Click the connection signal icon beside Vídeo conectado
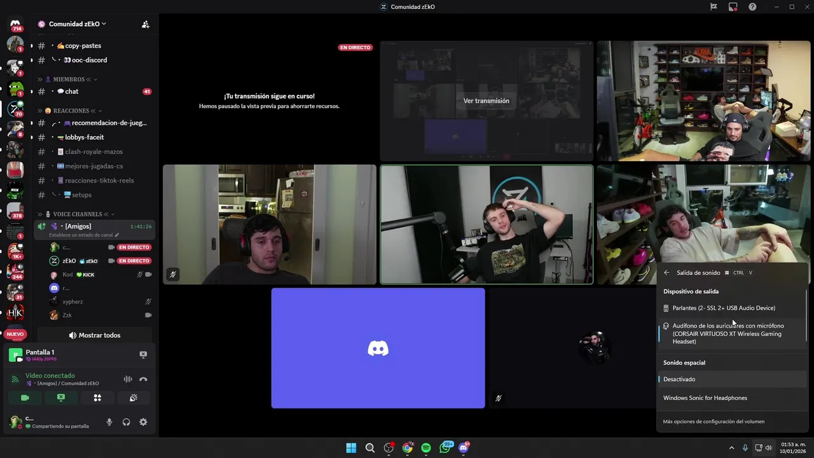 [15, 379]
